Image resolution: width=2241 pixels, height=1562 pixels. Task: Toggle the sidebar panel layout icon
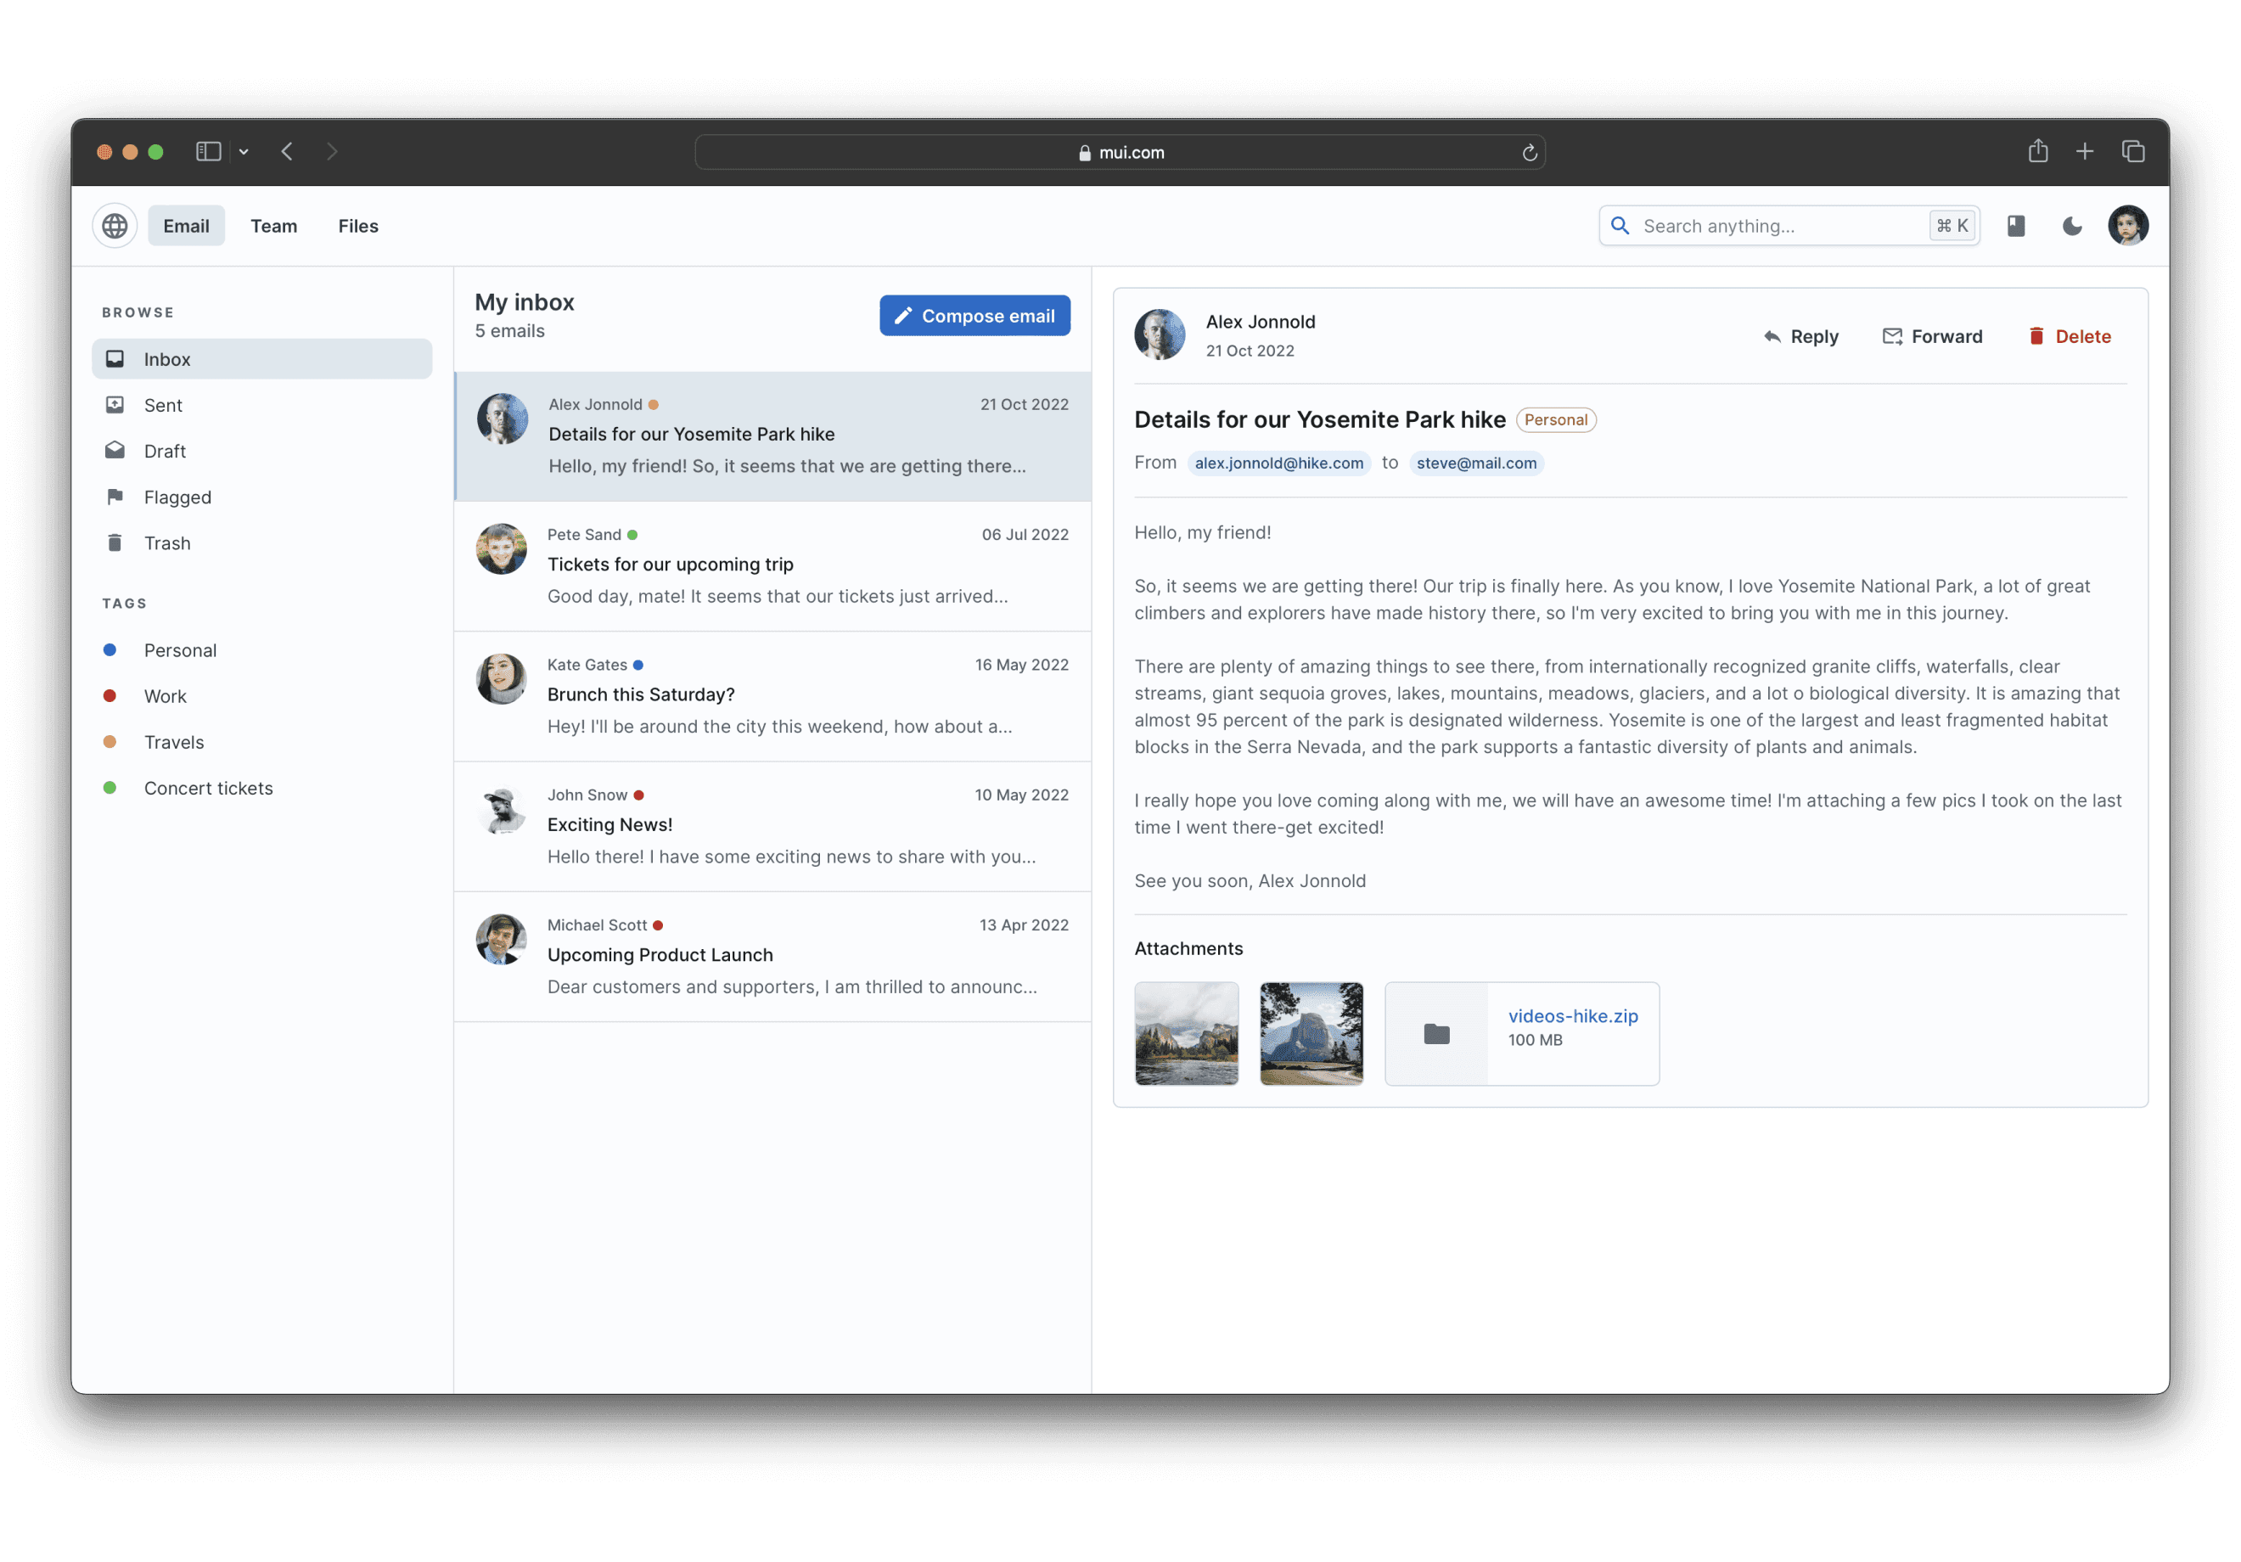(x=208, y=150)
